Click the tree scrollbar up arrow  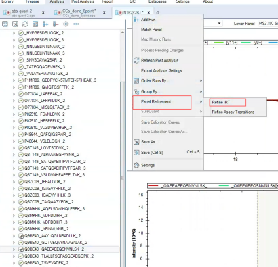tap(123, 32)
